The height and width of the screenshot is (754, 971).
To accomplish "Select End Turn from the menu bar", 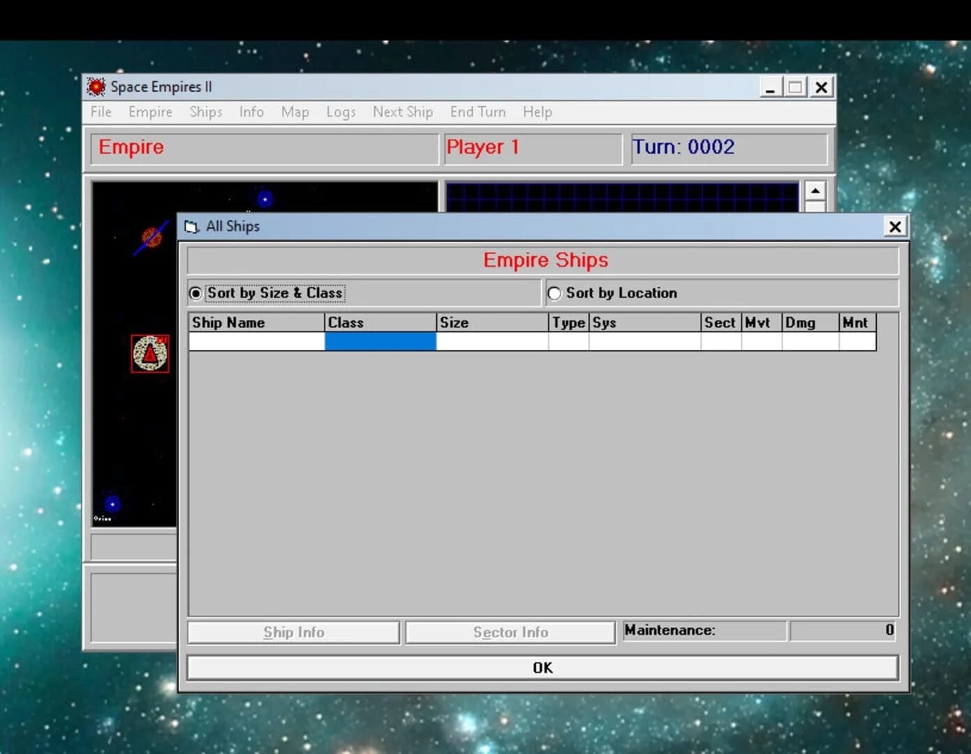I will click(x=477, y=112).
